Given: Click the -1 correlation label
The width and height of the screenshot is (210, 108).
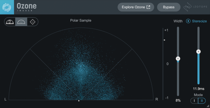Looking at the screenshot, I should (167, 98).
